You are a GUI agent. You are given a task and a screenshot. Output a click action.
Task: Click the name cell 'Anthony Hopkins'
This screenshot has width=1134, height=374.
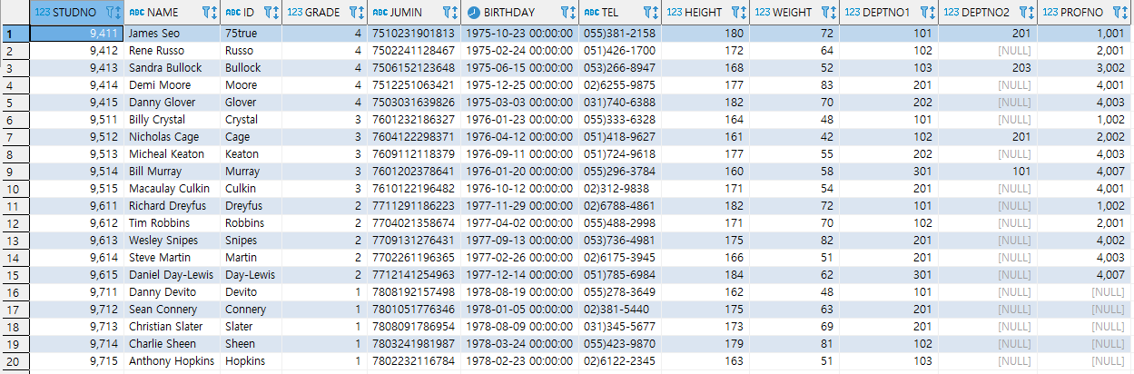[x=173, y=361]
